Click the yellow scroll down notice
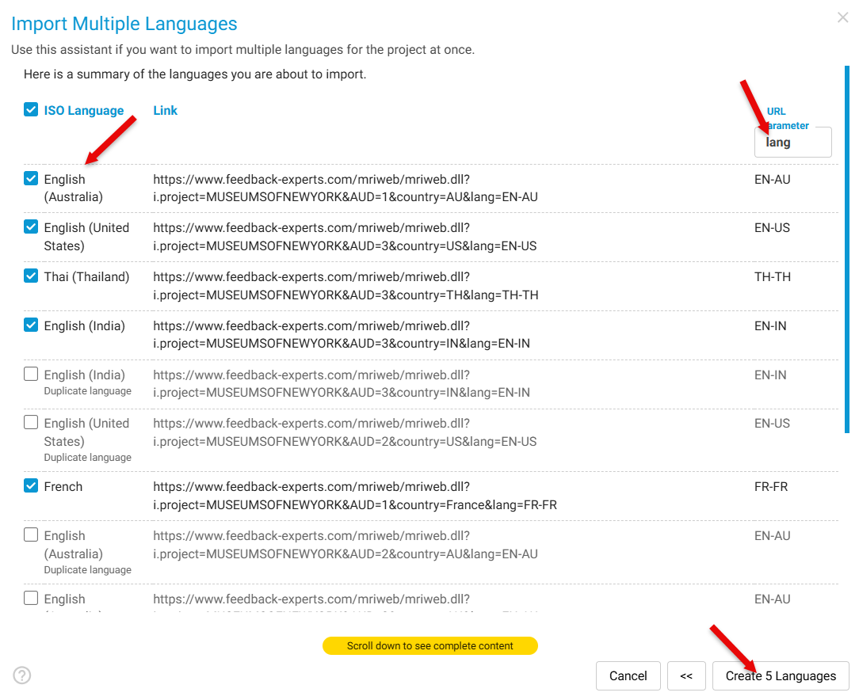This screenshot has height=700, width=859. click(x=429, y=646)
